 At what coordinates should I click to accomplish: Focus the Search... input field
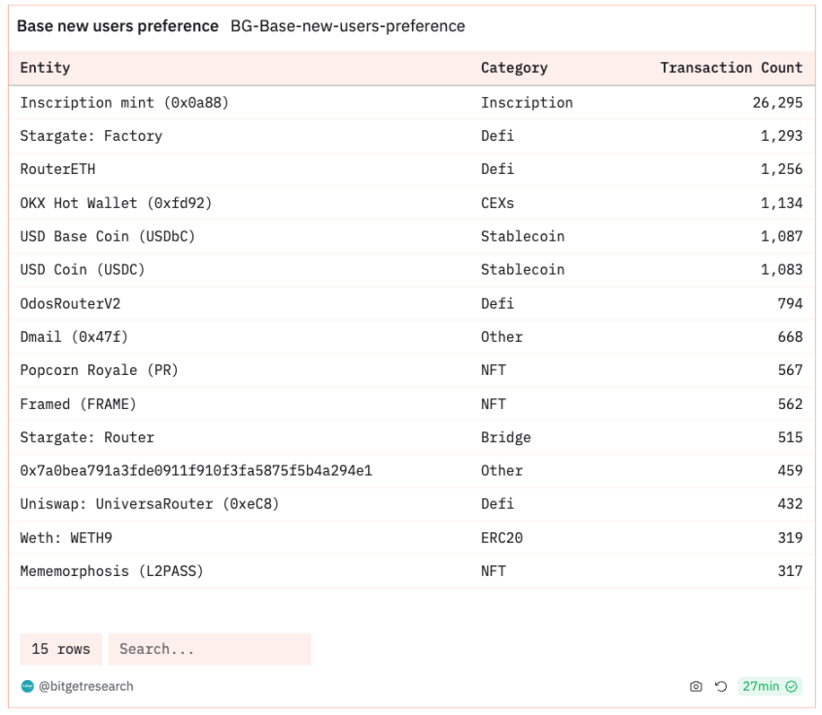(x=210, y=649)
